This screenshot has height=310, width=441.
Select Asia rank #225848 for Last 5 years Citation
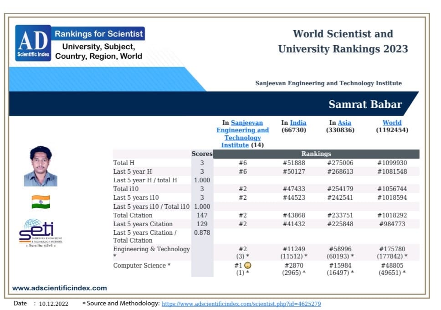340,224
